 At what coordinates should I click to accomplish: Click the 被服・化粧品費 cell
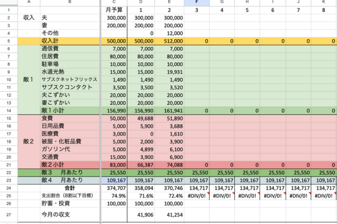coord(70,142)
